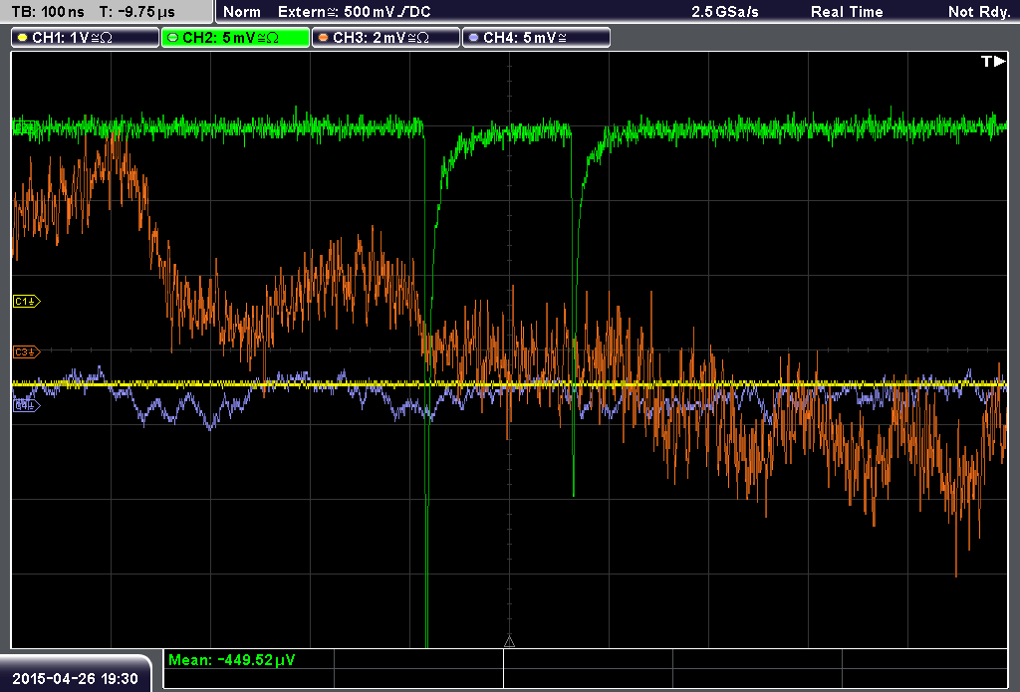Click the T: -9.75 µs trigger offset
This screenshot has width=1020, height=692.
(137, 12)
